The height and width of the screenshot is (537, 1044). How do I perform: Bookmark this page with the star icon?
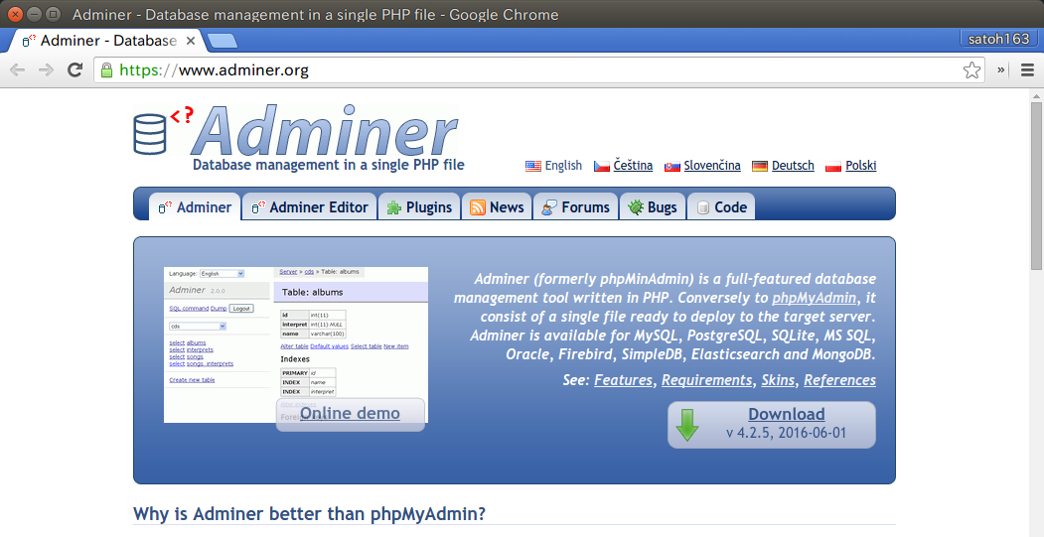point(971,69)
